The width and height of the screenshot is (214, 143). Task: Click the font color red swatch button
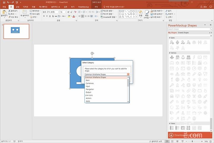pyautogui.click(x=74, y=16)
